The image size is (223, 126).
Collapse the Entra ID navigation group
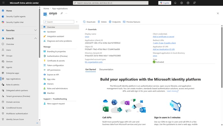pyautogui.click(x=35, y=38)
